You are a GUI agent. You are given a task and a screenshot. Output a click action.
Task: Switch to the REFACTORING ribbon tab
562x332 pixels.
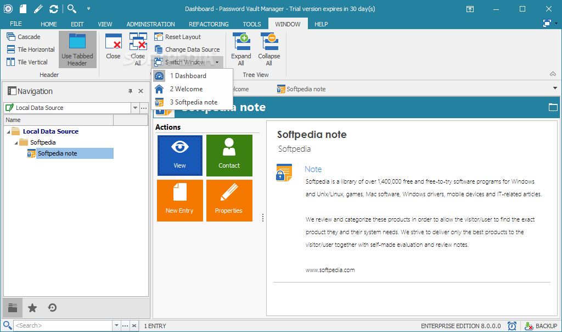pyautogui.click(x=209, y=24)
